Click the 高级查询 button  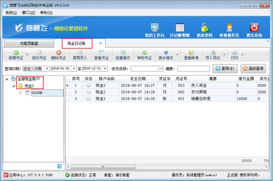click(253, 69)
